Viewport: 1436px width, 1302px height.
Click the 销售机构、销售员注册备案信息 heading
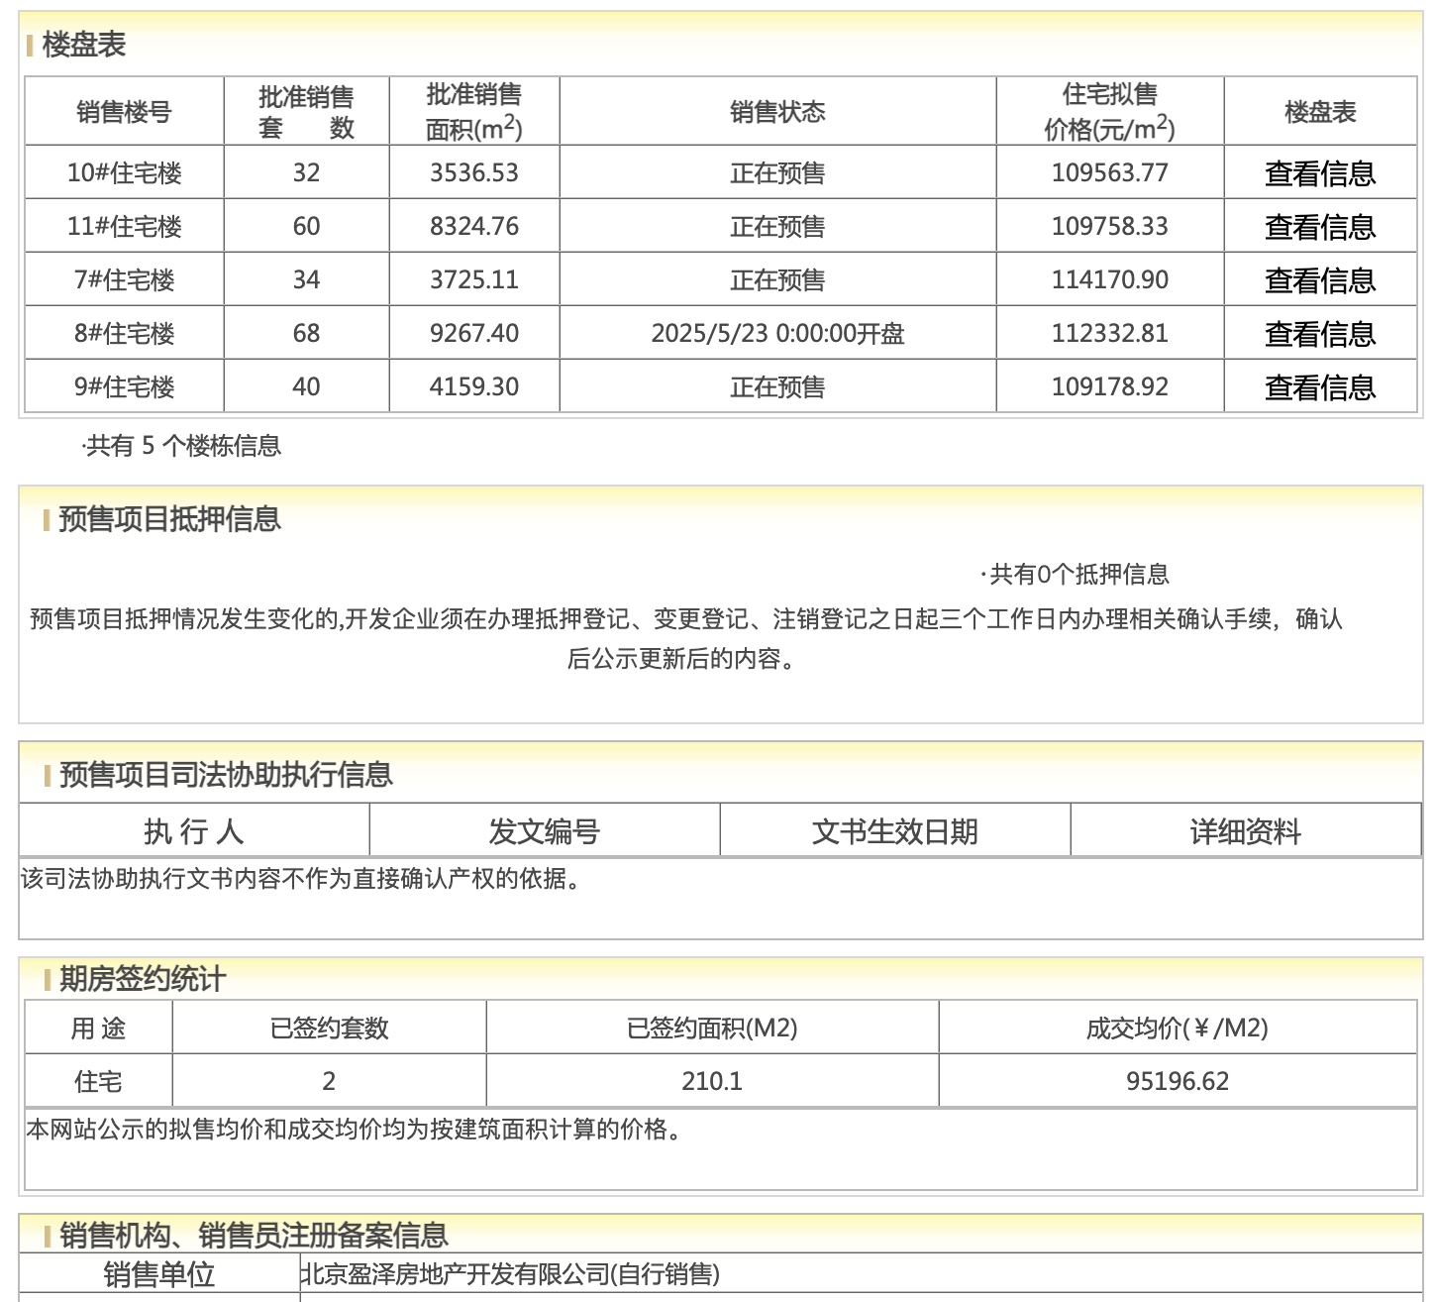pos(254,1235)
